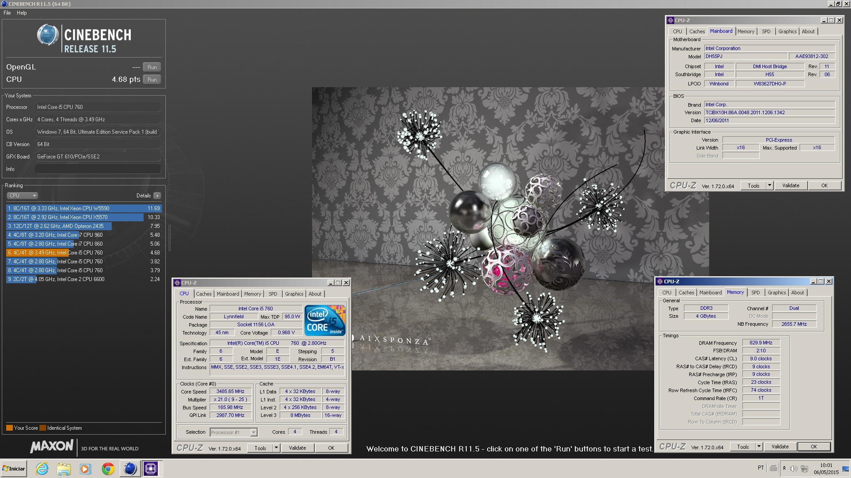The width and height of the screenshot is (851, 478).
Task: Click the Identical System legend swatch
Action: [43, 428]
